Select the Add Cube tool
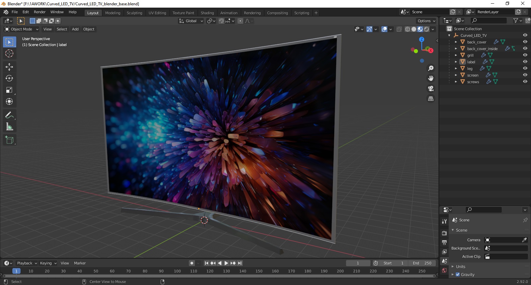This screenshot has width=531, height=285. tap(9, 140)
